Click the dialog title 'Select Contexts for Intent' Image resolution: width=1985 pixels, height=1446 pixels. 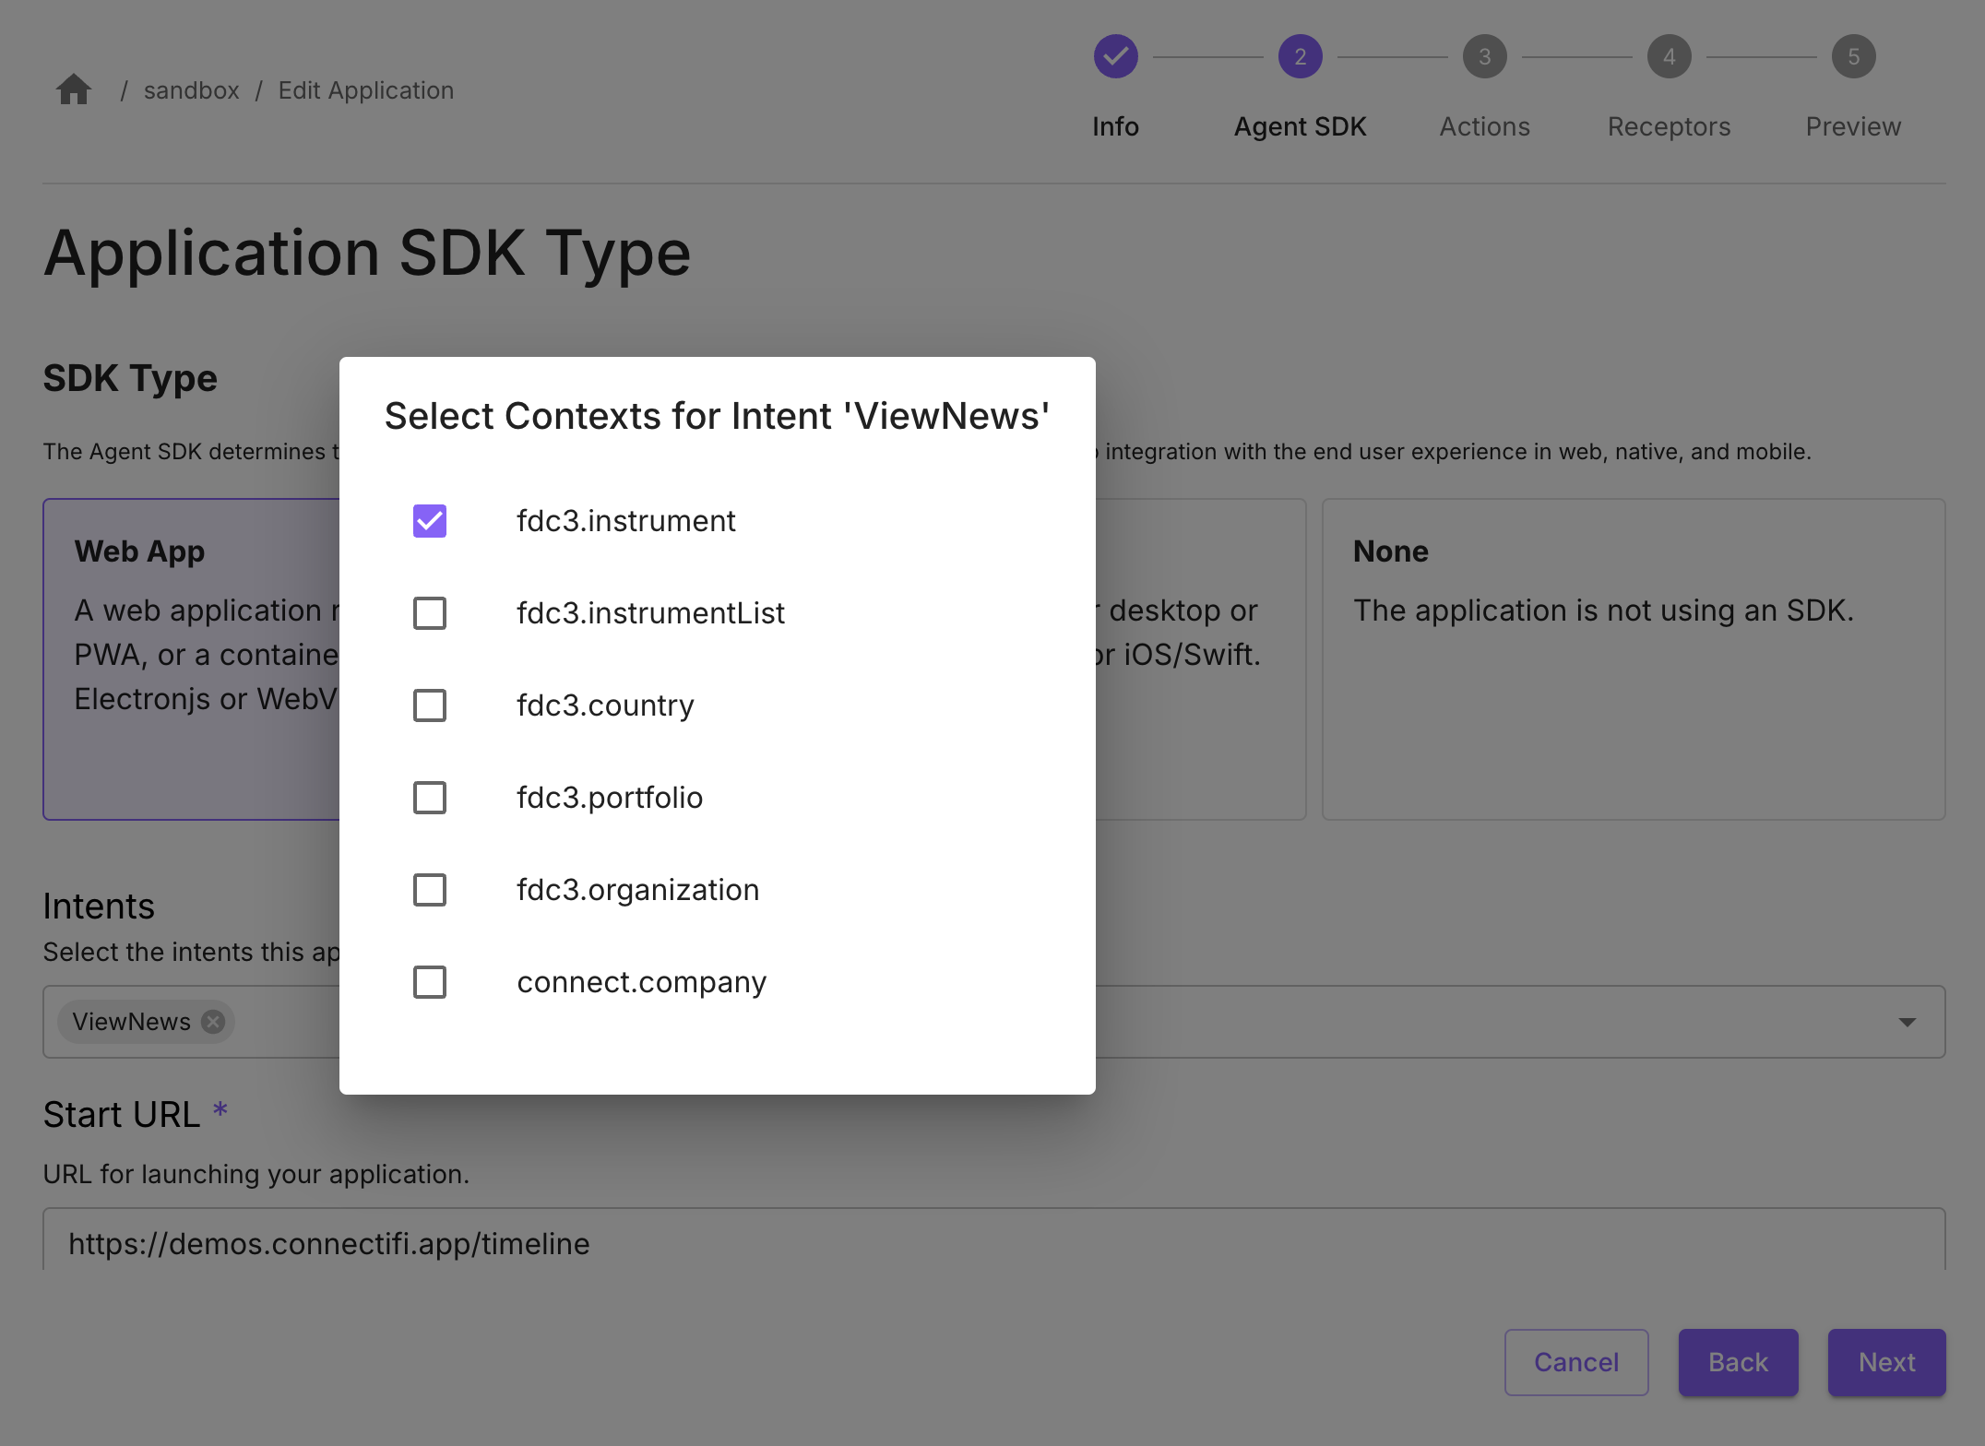[717, 416]
